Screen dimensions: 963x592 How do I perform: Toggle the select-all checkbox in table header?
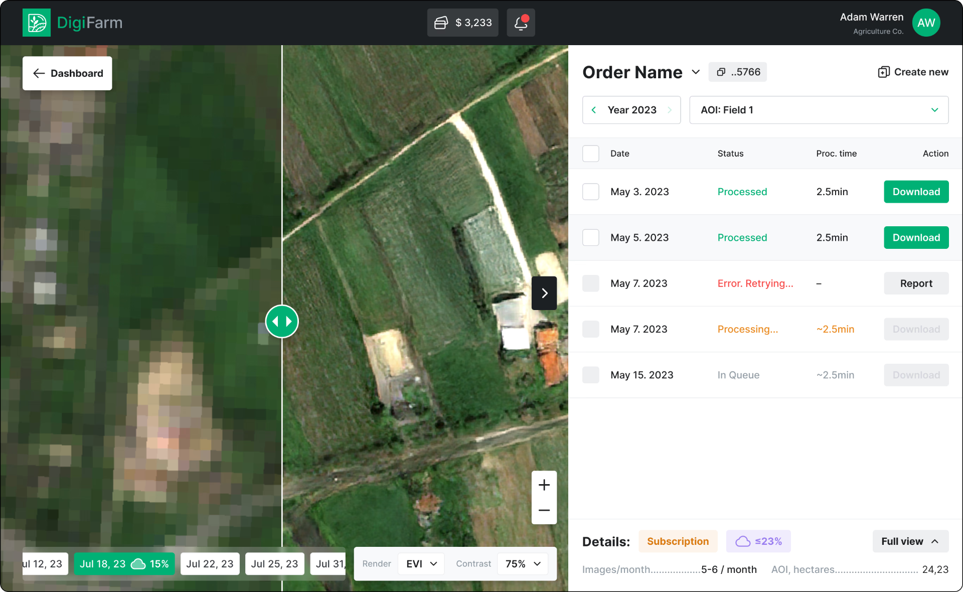(x=591, y=154)
